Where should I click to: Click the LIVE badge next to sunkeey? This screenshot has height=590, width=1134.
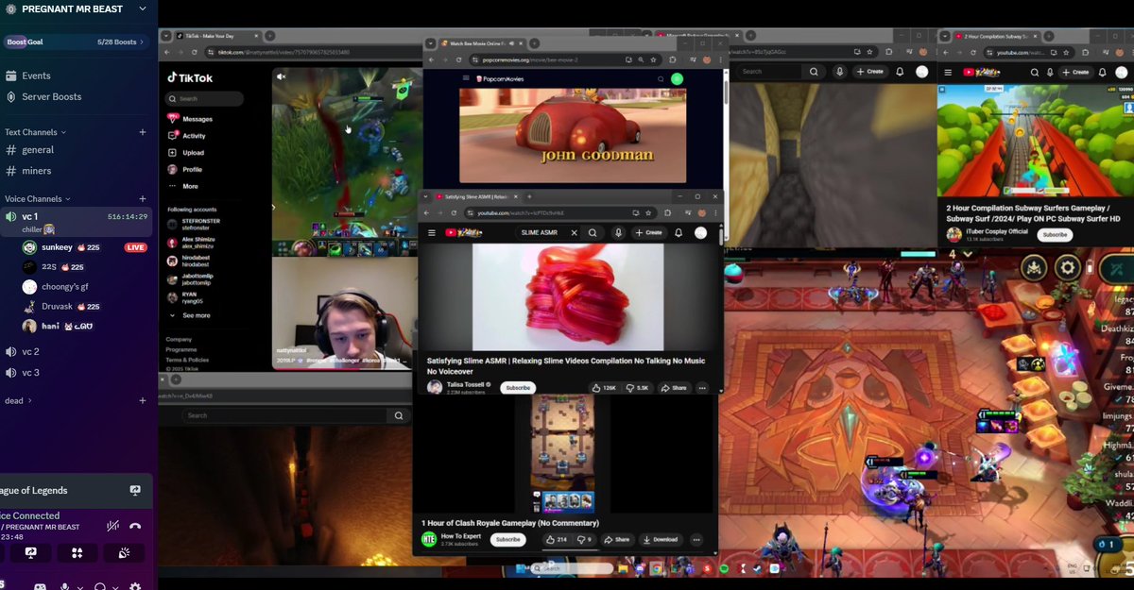click(136, 247)
